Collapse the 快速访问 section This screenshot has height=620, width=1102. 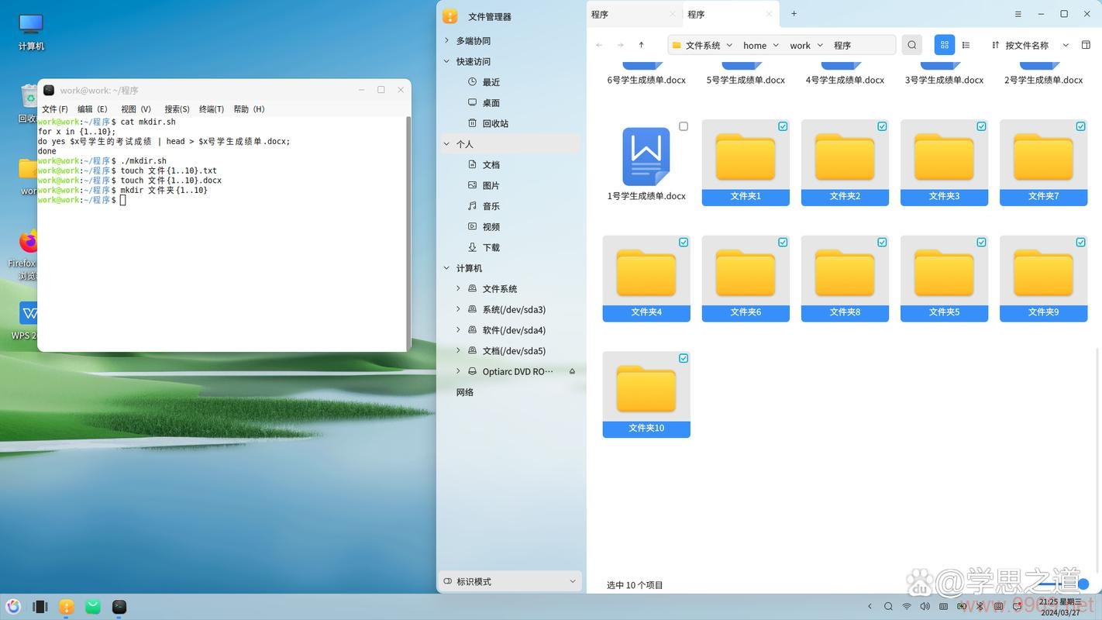(x=446, y=61)
